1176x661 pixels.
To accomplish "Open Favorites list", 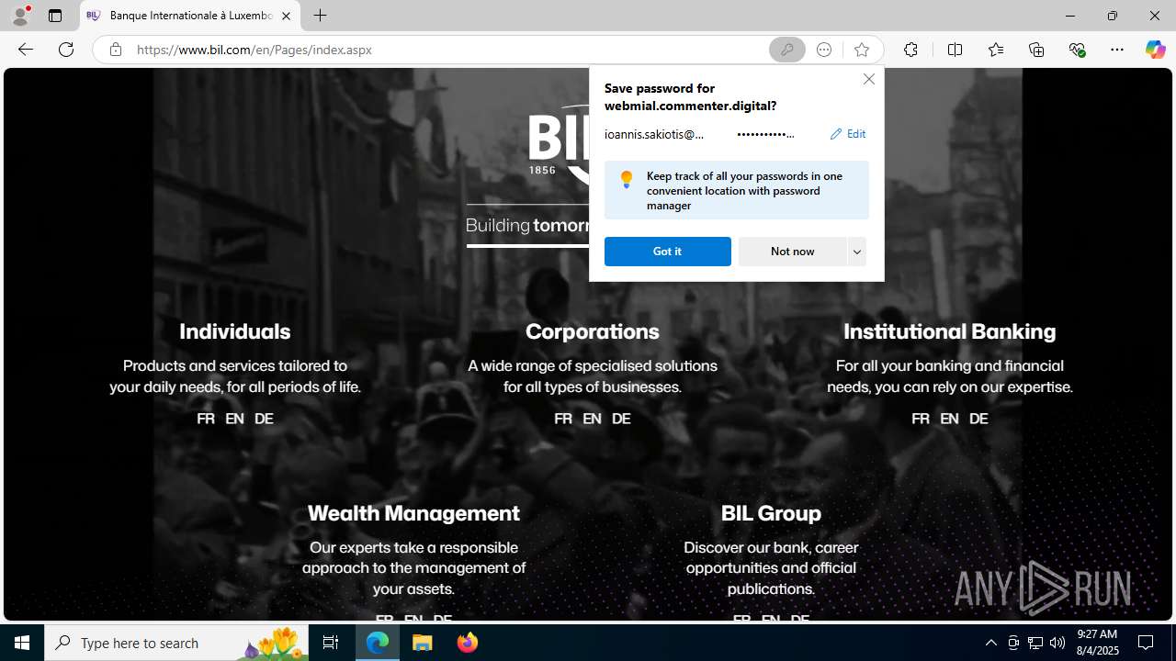I will (x=995, y=50).
